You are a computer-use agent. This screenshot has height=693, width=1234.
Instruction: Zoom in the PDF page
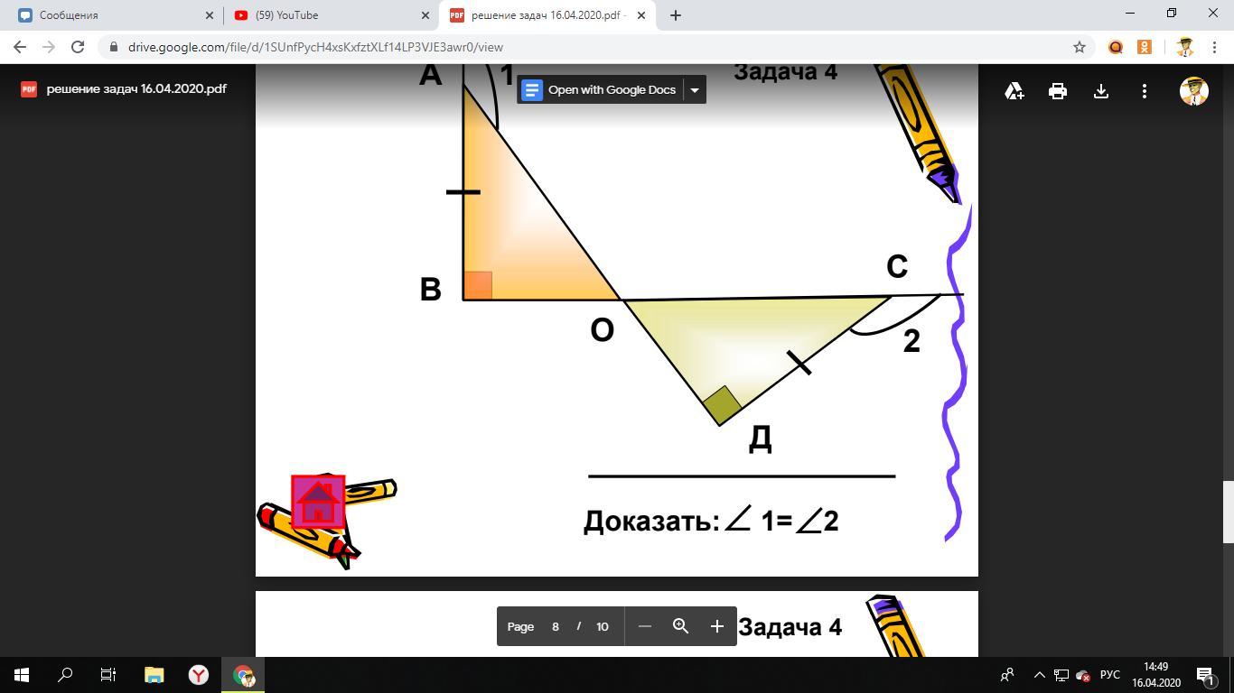717,626
